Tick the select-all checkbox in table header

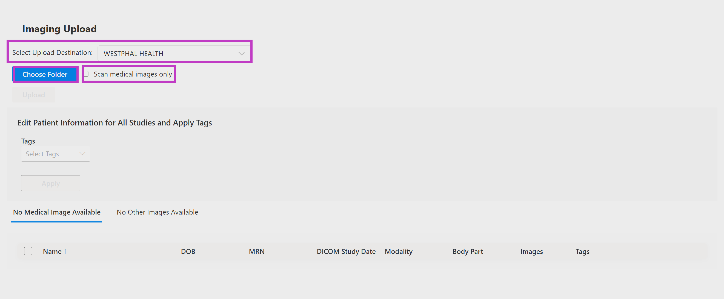click(28, 251)
